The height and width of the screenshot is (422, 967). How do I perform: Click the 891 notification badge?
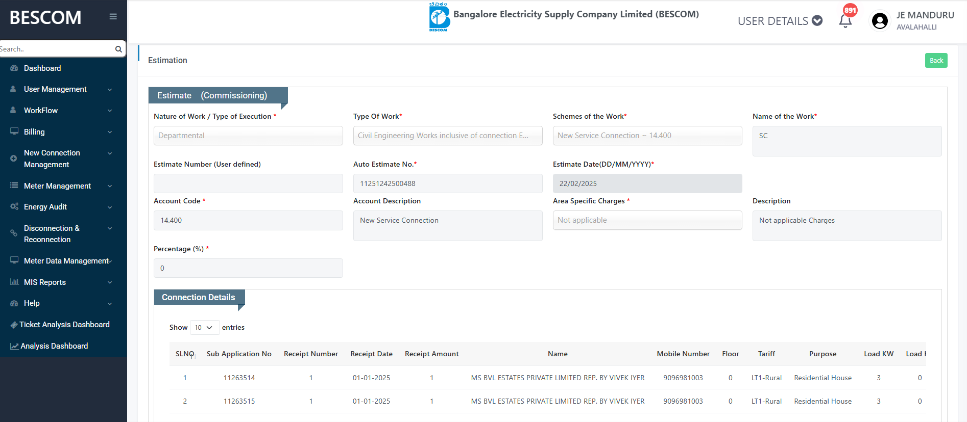coord(850,10)
